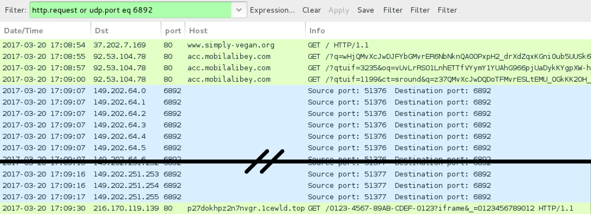Screen dimensions: 591x214
Task: Select destination 149.202.64.0
Action: [x=119, y=91]
